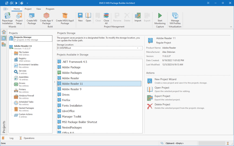
Task: Open File System node in project tree
Action: pyautogui.click(x=24, y=53)
